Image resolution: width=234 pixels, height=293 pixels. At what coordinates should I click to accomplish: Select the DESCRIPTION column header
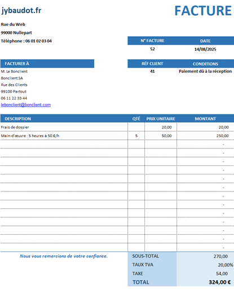coord(64,119)
